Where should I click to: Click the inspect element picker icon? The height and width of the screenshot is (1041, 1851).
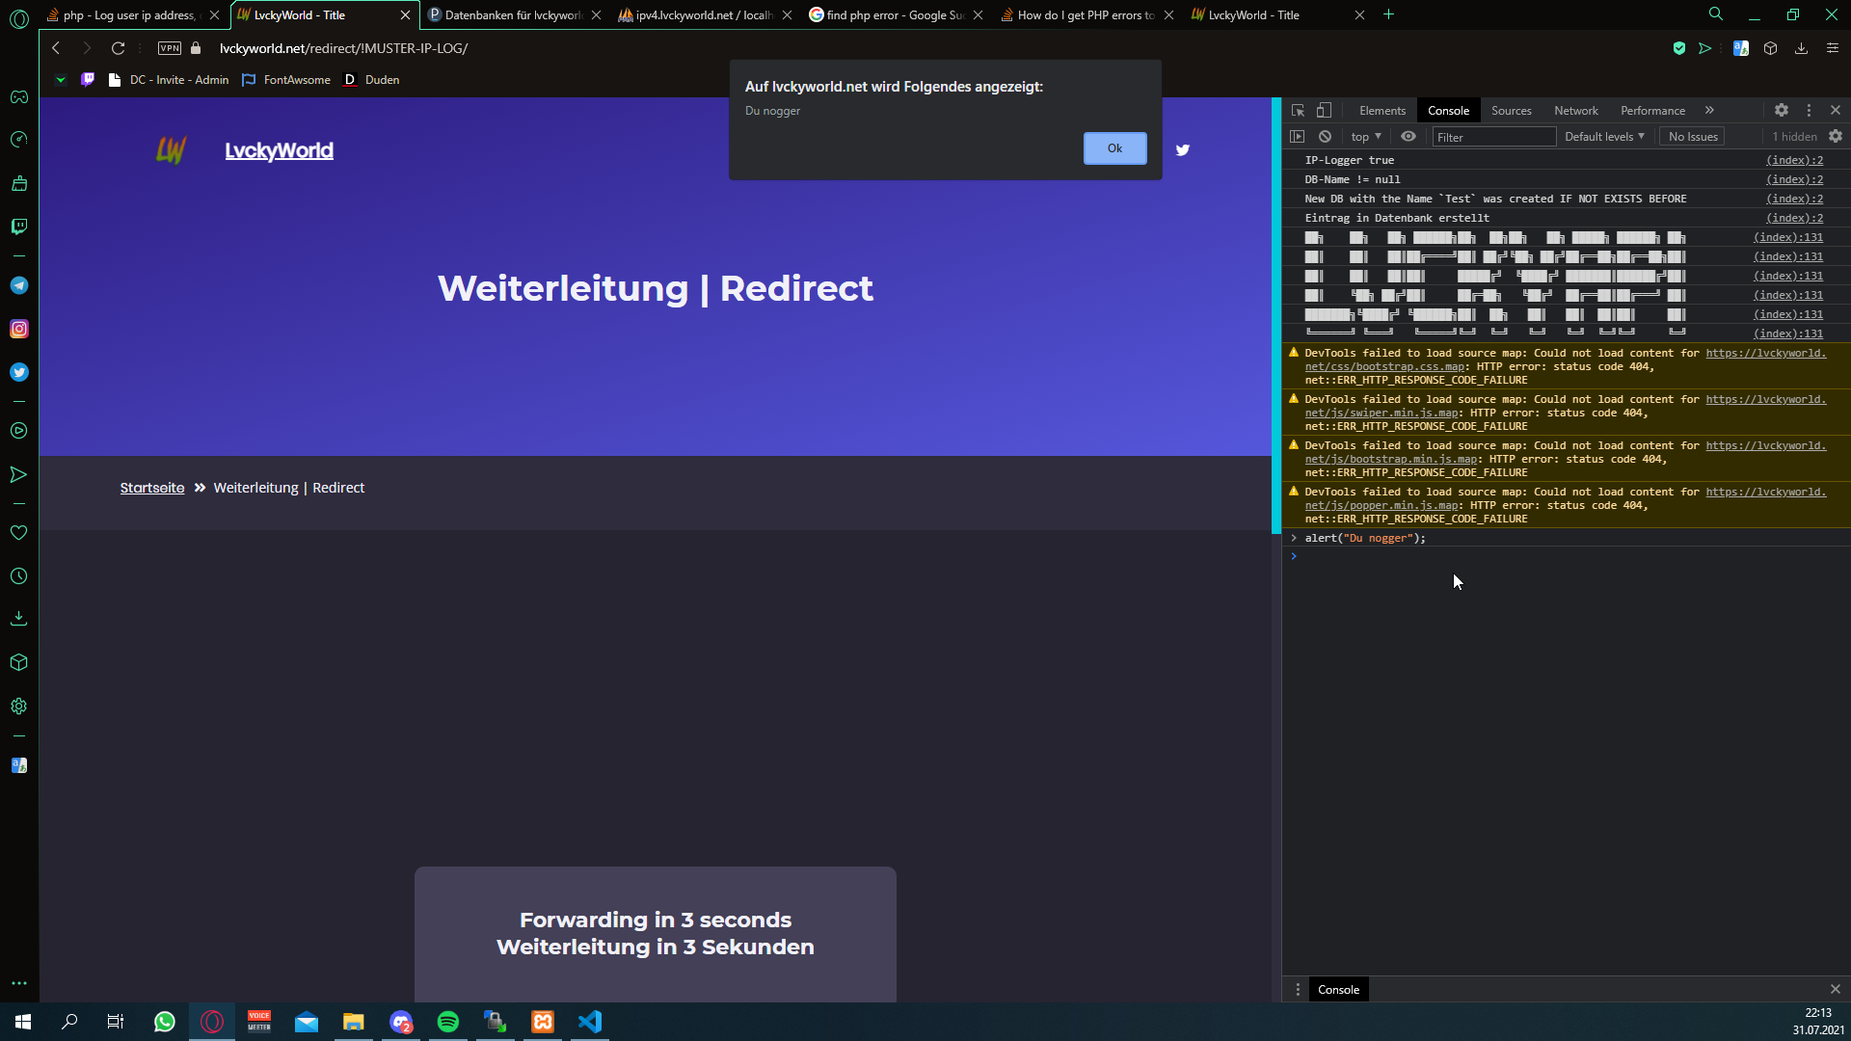point(1298,110)
